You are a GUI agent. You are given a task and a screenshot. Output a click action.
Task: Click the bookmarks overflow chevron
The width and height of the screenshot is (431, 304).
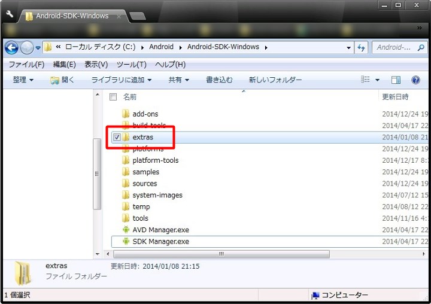(420, 28)
